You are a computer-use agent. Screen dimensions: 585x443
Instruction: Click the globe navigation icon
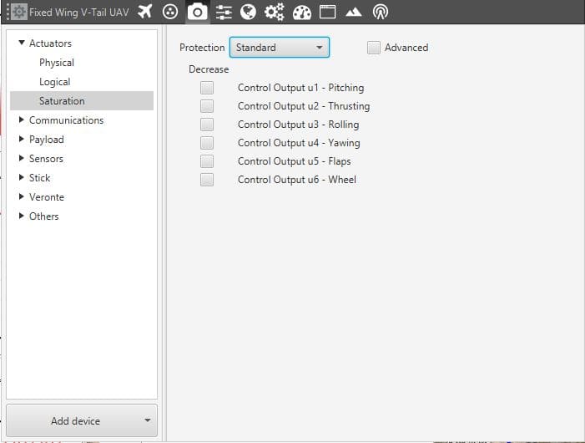coord(248,12)
